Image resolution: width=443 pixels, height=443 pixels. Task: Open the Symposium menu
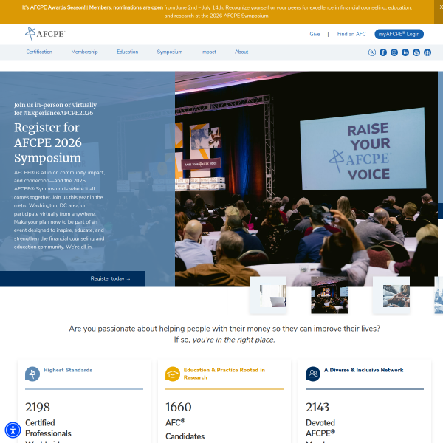tap(170, 52)
